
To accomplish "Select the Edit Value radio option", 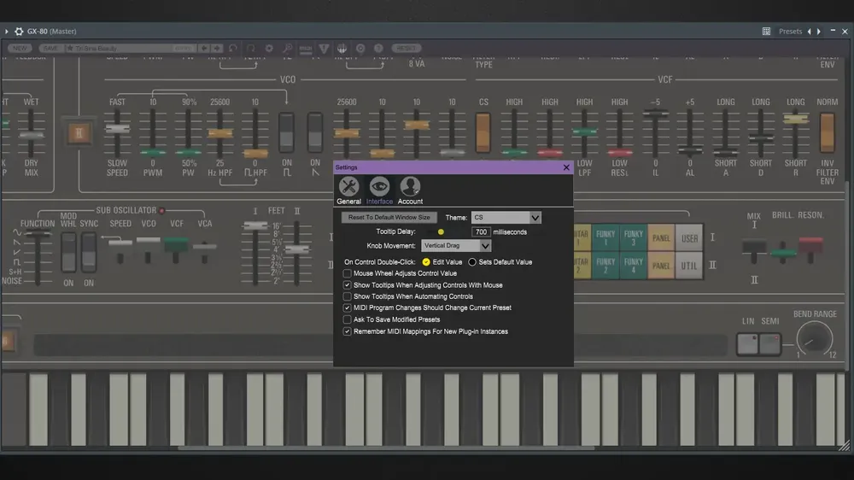I will point(426,262).
